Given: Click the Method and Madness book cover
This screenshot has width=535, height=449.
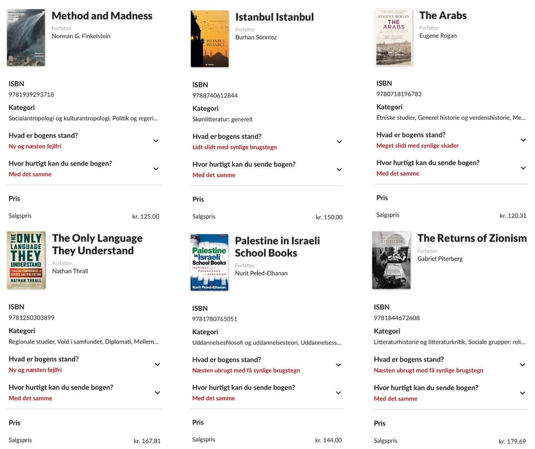Looking at the screenshot, I should click(26, 37).
